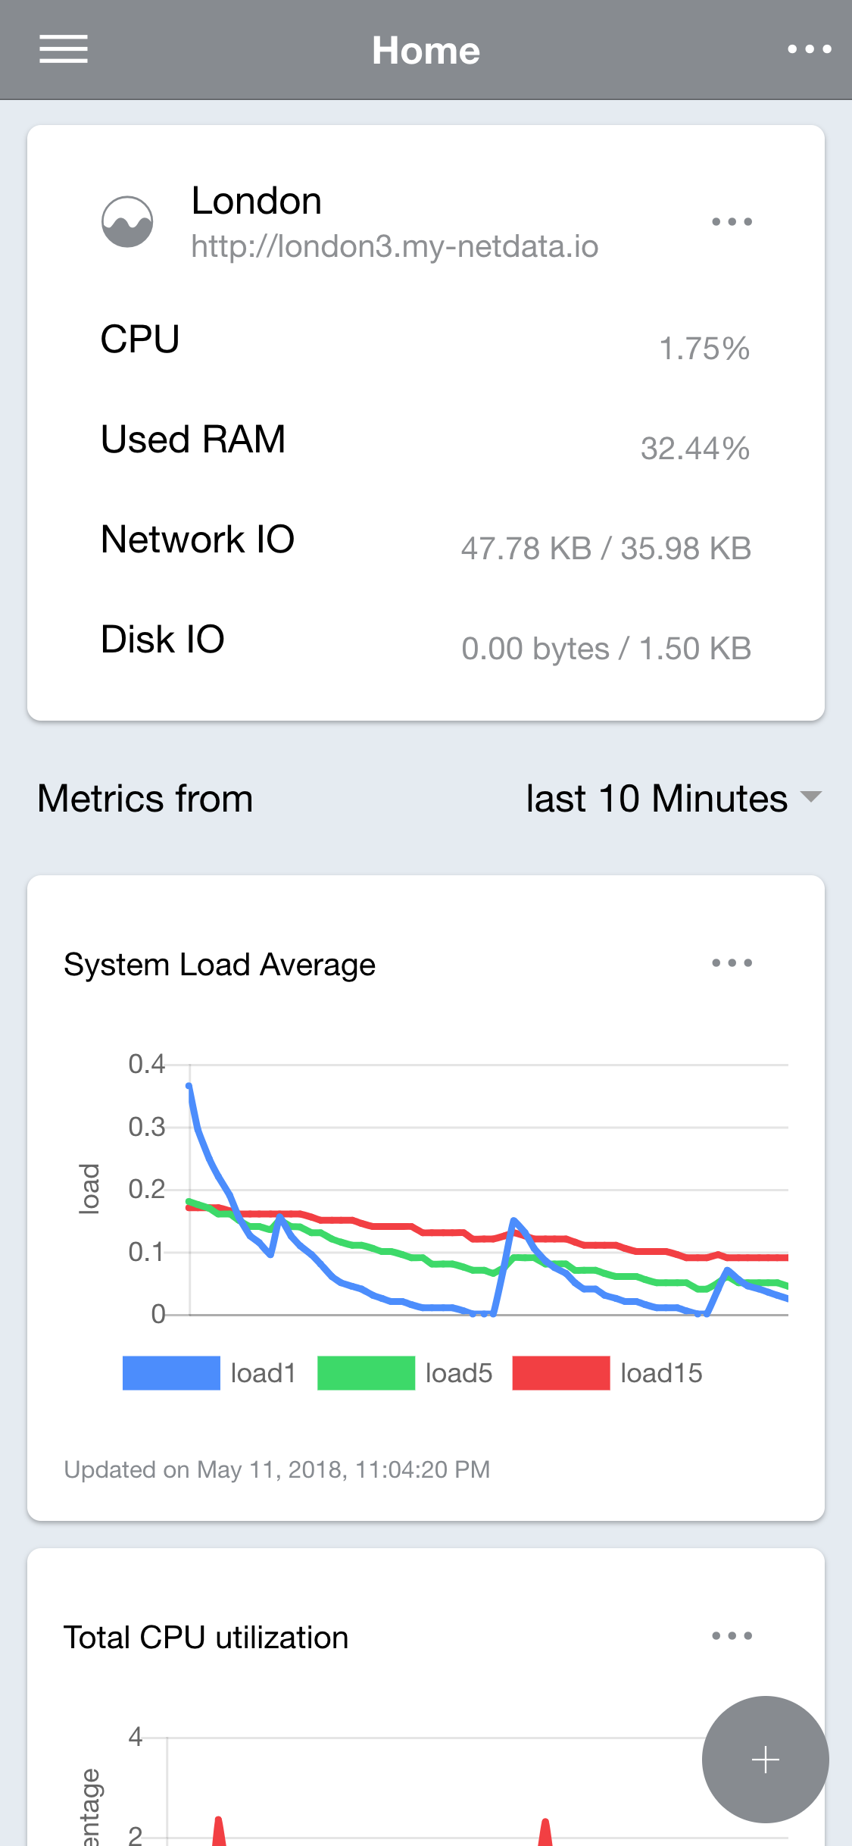Screen dimensions: 852x1846
Task: Tap the floating add plus button
Action: pyautogui.click(x=765, y=1759)
